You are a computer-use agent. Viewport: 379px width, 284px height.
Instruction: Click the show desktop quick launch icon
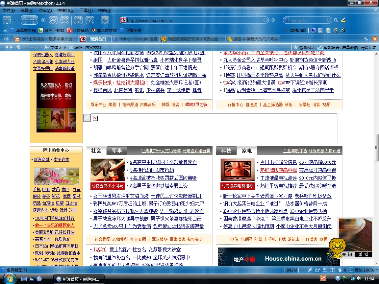(24, 279)
